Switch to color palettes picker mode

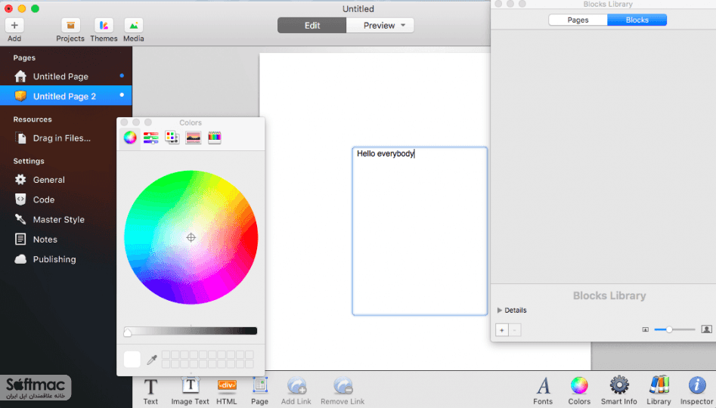[x=172, y=138]
